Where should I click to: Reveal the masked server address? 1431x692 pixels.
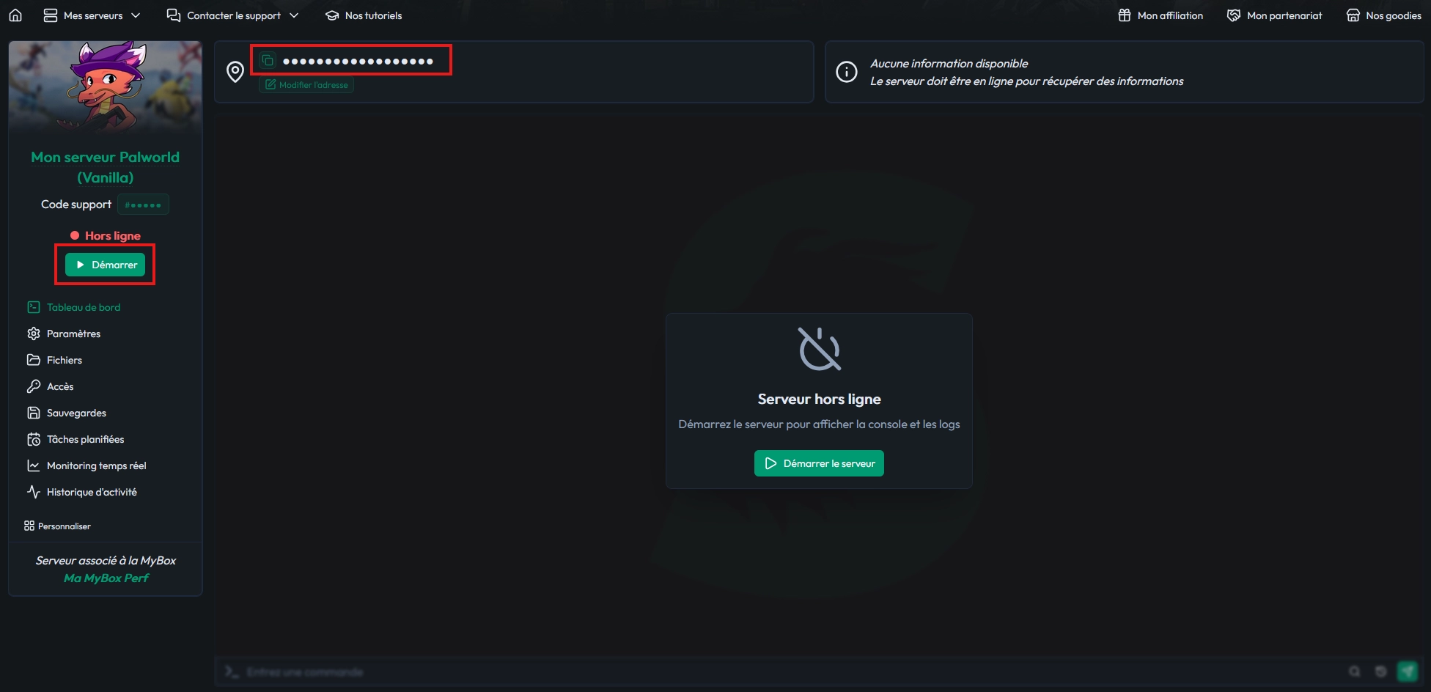pyautogui.click(x=358, y=61)
